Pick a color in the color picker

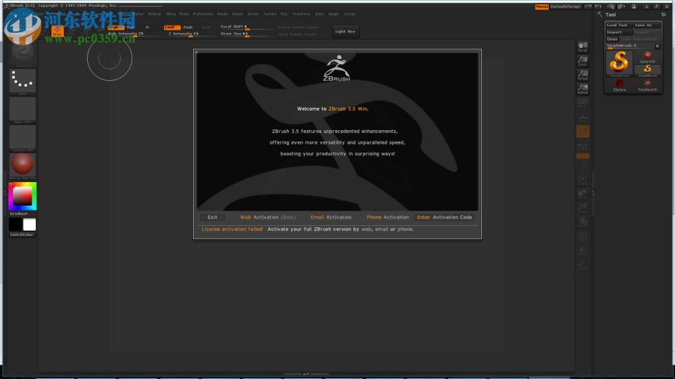[x=22, y=196]
